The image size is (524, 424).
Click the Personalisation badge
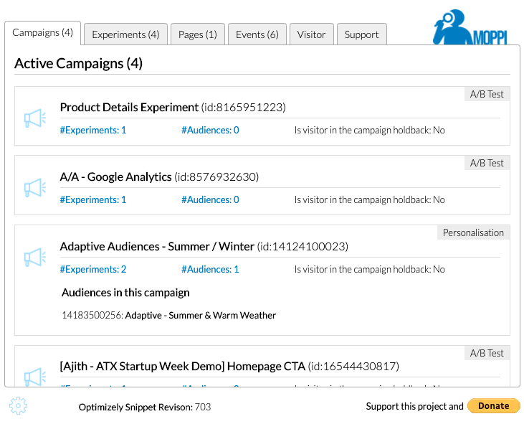474,232
